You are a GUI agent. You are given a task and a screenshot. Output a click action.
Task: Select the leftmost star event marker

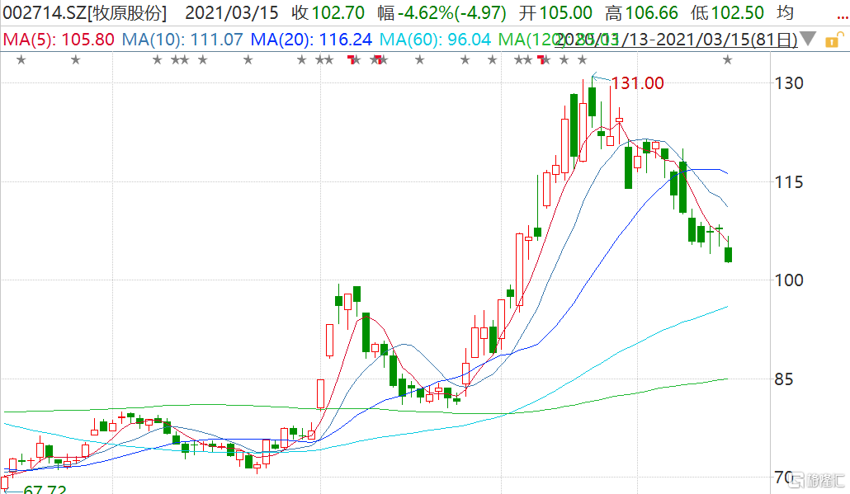[21, 59]
